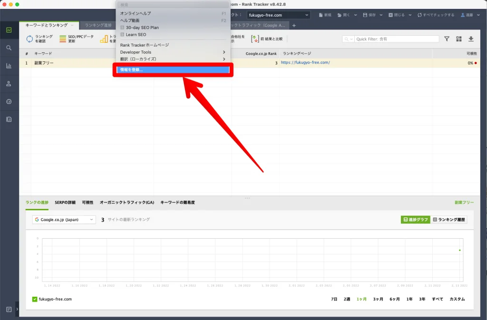Expand the 翻訳(ローカライズ) submenu
The image size is (487, 320).
pos(173,59)
